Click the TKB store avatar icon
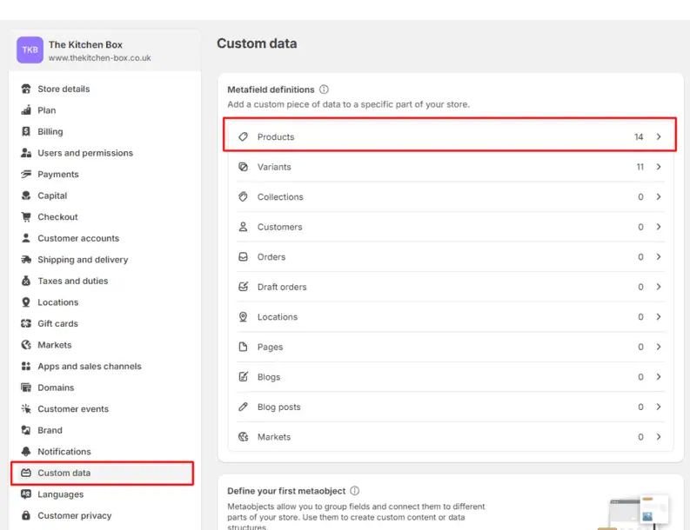Screen dimensions: 690x530 pos(30,50)
